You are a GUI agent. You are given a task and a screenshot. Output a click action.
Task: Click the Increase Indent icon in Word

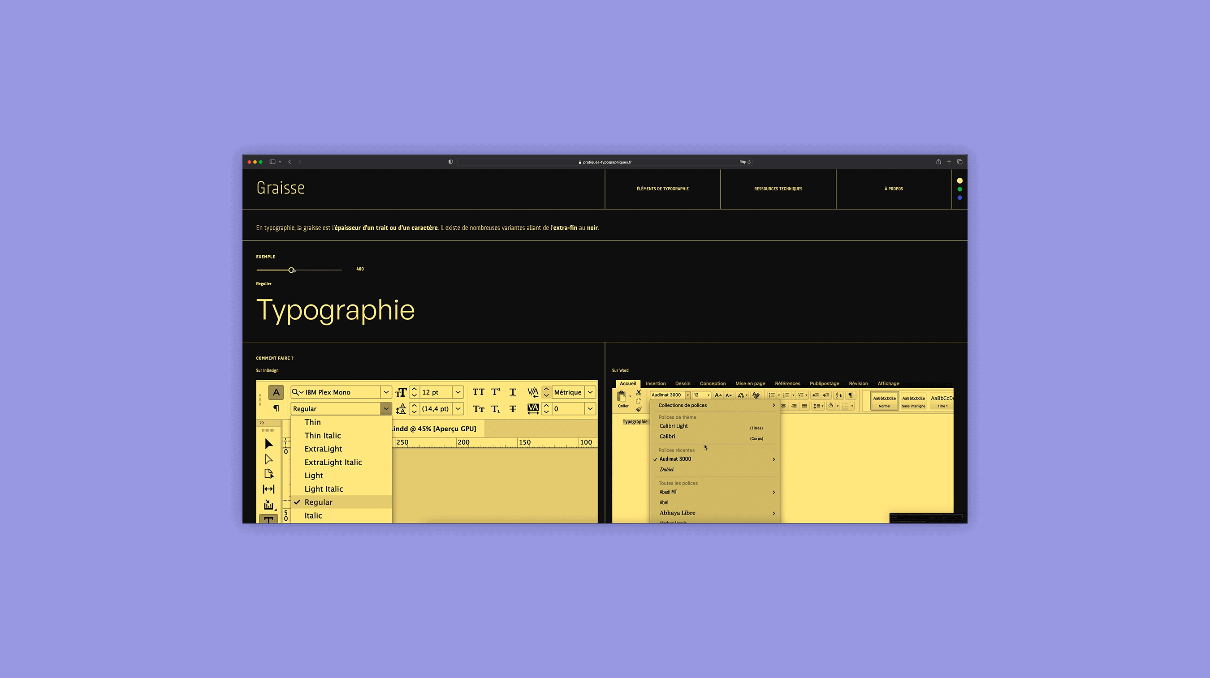click(826, 395)
